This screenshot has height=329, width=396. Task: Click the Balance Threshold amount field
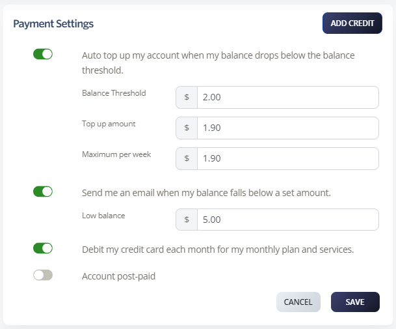pyautogui.click(x=287, y=97)
